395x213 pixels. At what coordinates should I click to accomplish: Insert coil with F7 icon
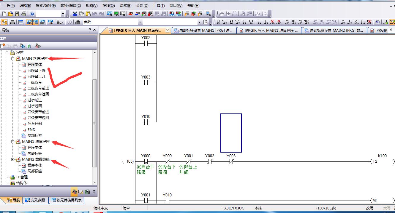click(x=244, y=22)
